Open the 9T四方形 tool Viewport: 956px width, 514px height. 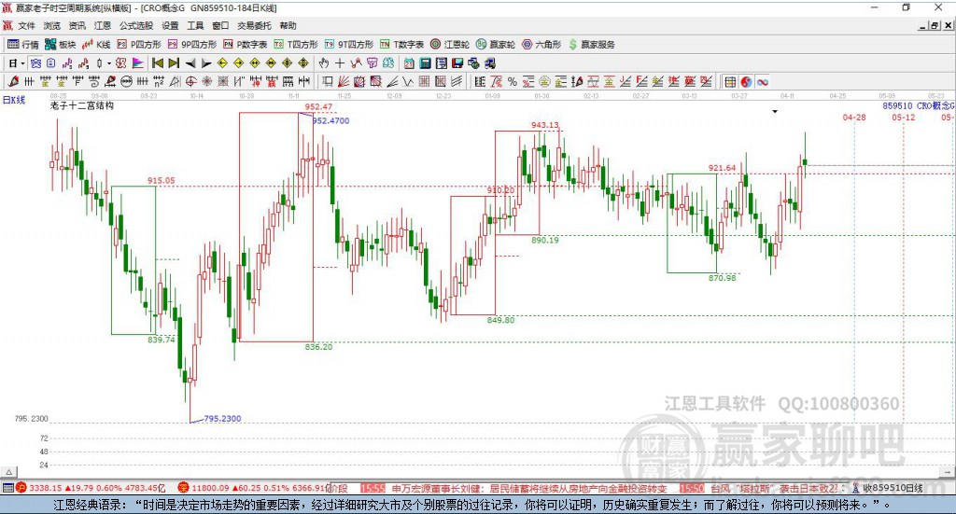click(349, 45)
